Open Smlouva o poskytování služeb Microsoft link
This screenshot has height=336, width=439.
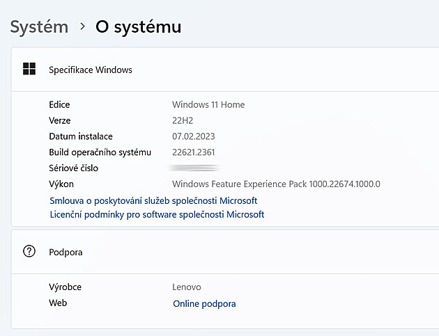pyautogui.click(x=153, y=200)
